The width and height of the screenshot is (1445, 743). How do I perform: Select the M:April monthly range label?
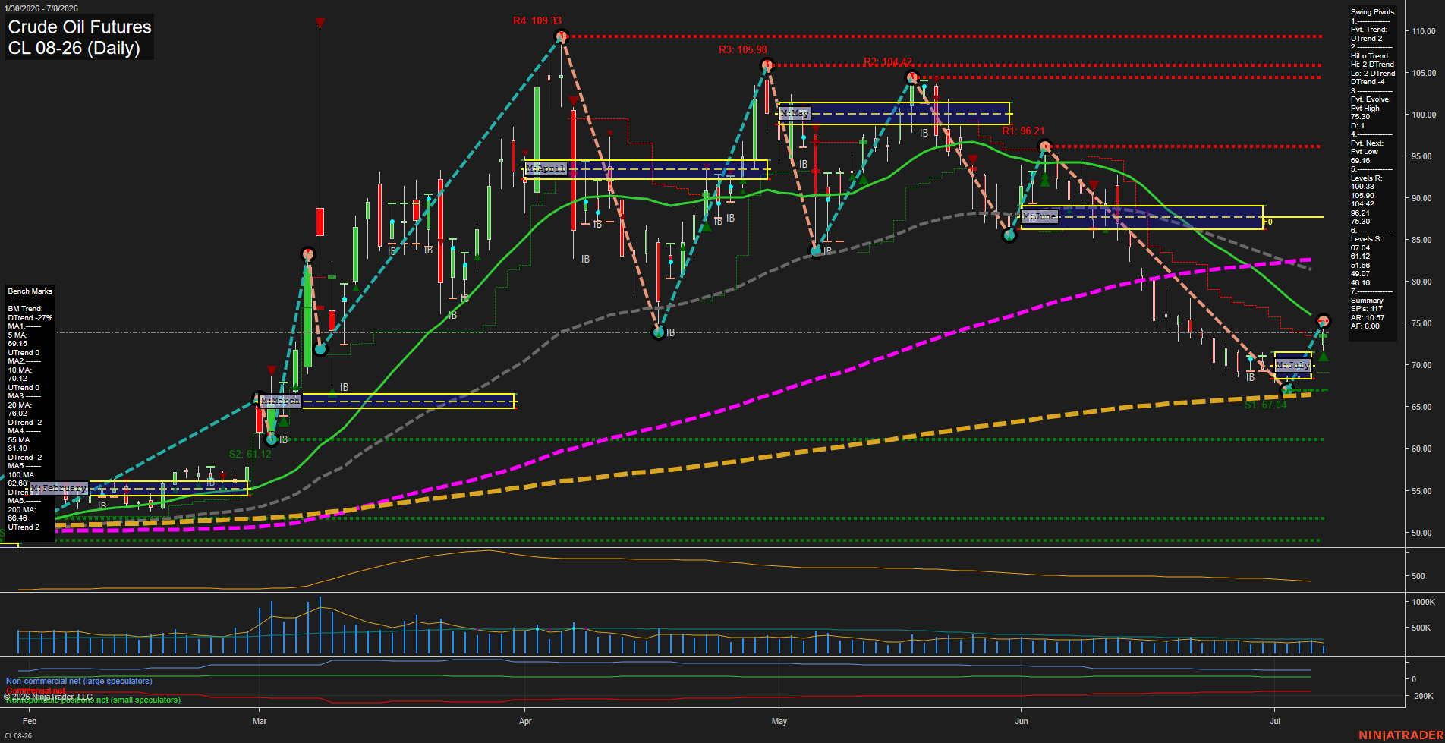click(x=546, y=168)
